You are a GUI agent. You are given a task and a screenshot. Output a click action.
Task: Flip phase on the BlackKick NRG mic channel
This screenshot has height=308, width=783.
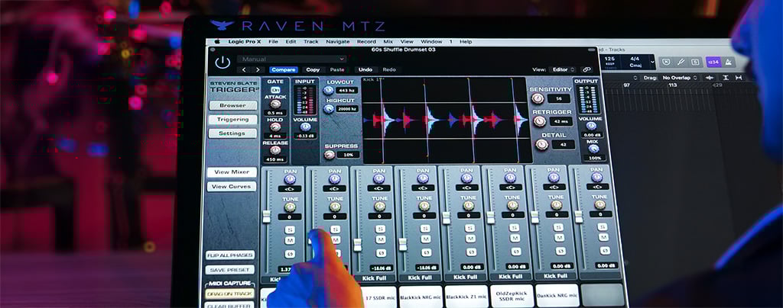(425, 253)
